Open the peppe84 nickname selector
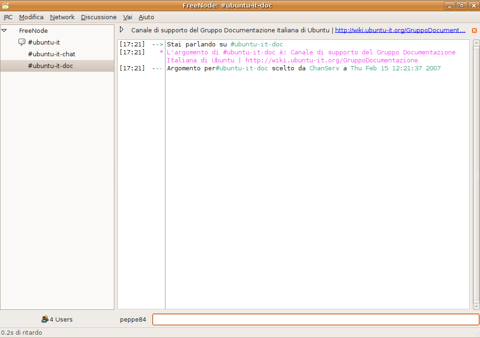 point(133,320)
